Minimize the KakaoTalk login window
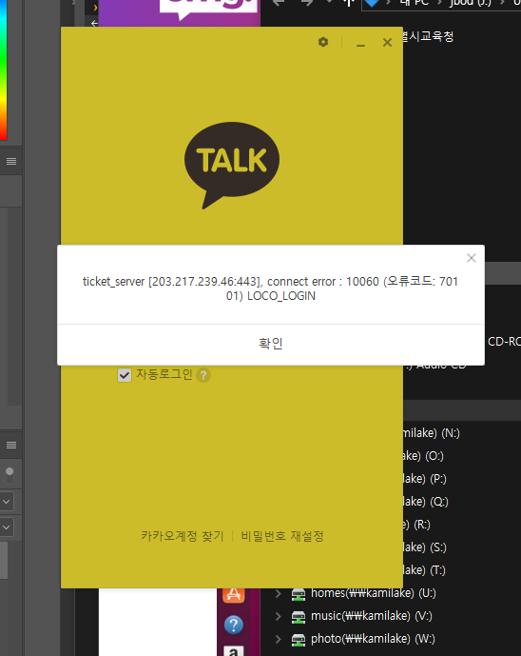This screenshot has height=656, width=521. 361,43
